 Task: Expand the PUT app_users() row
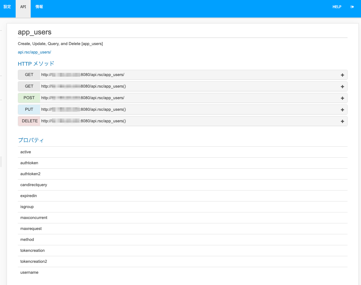pos(342,110)
